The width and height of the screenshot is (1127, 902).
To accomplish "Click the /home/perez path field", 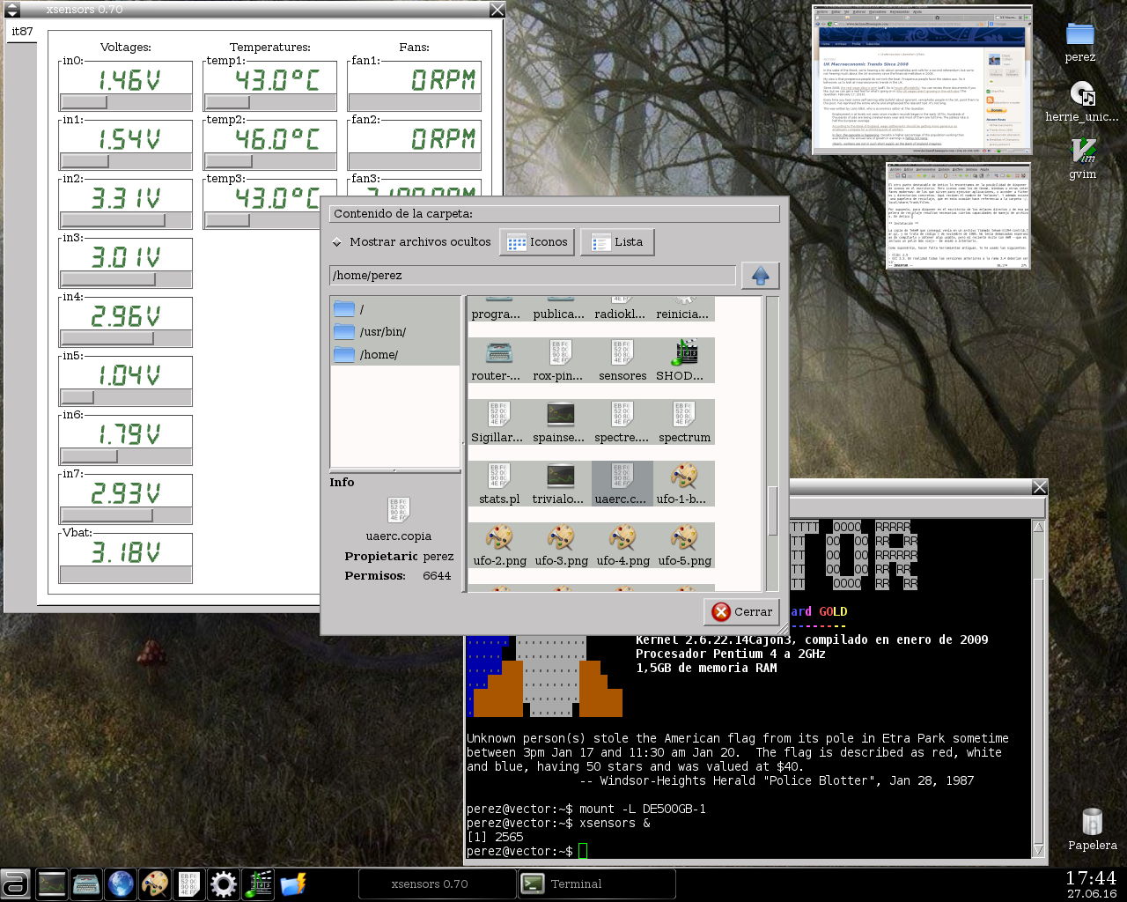I will coord(533,276).
